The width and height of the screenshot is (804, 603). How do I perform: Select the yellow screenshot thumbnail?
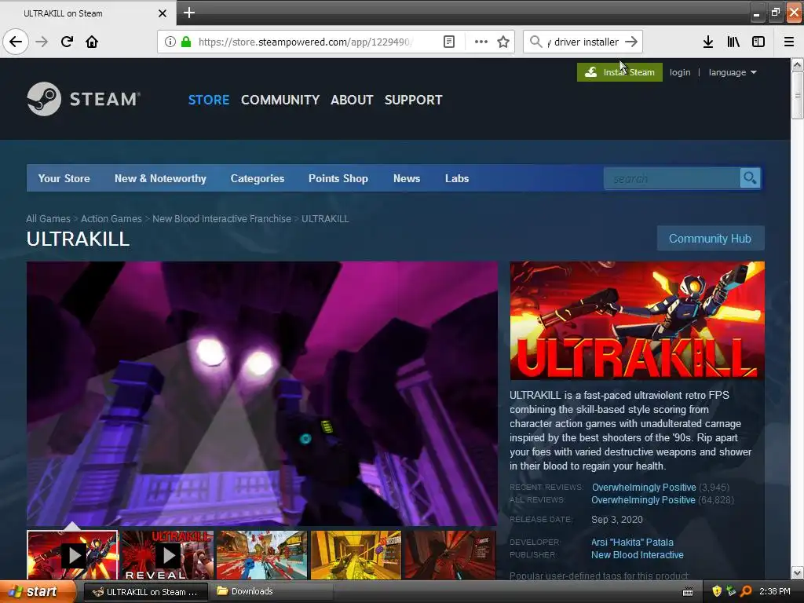tap(356, 555)
